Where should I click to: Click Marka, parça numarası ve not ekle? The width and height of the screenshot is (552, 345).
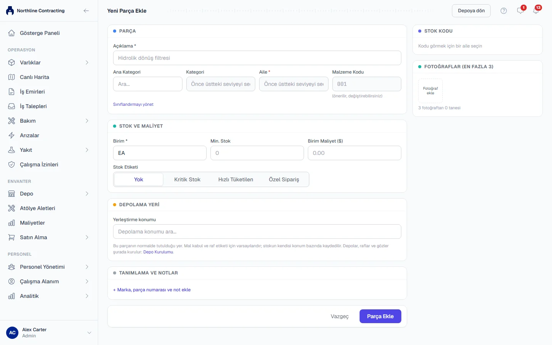click(152, 290)
